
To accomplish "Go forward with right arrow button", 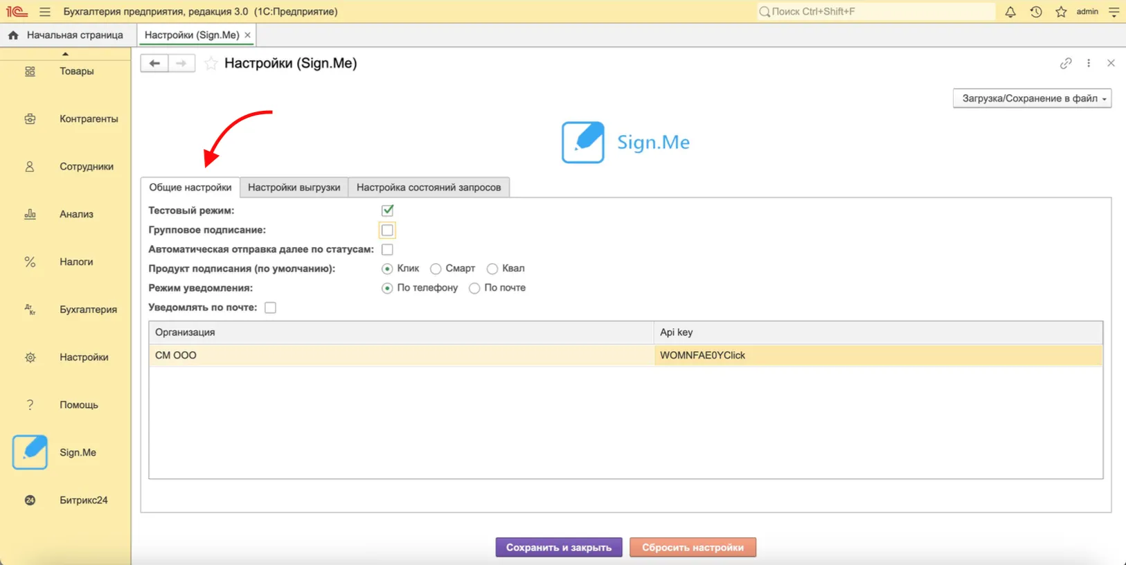I will click(181, 63).
